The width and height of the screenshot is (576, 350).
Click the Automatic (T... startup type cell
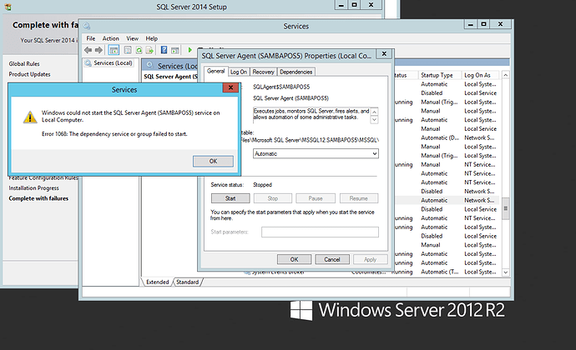440,272
